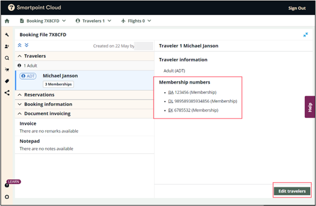Open the Booking 7X8CFD dropdown

pos(43,21)
